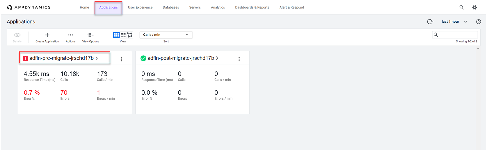This screenshot has height=151, width=487.
Task: Open the settings gear icon
Action: pos(474,7)
